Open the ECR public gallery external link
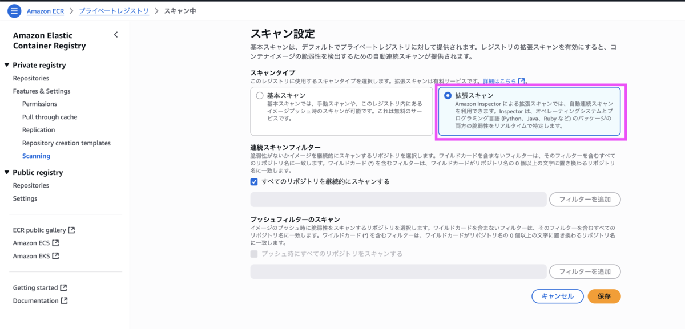 [44, 230]
